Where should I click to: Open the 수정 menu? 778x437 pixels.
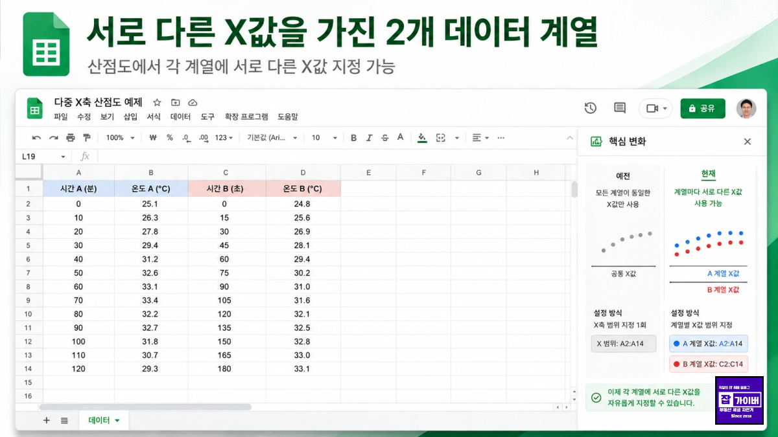pyautogui.click(x=84, y=117)
